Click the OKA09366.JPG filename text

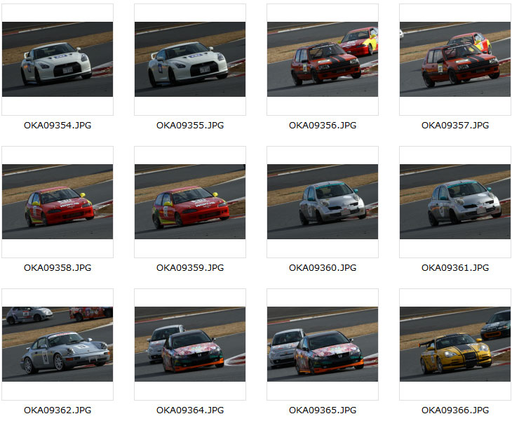455,410
